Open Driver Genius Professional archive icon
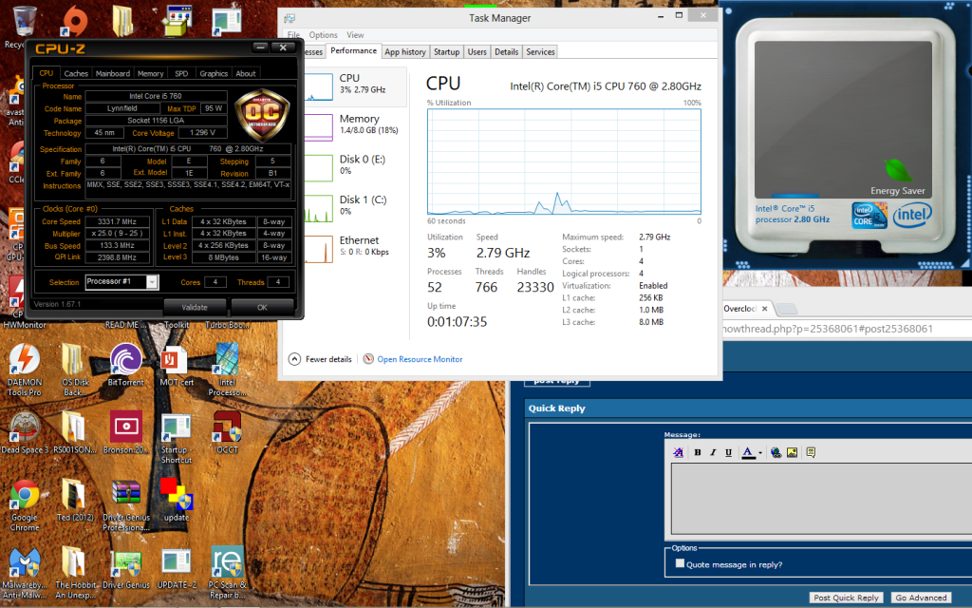Image resolution: width=972 pixels, height=608 pixels. [x=126, y=494]
